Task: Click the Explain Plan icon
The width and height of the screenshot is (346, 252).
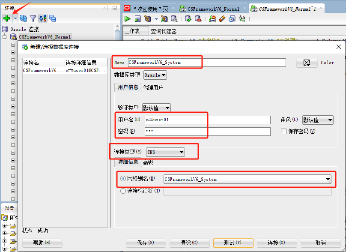Action: [x=148, y=19]
